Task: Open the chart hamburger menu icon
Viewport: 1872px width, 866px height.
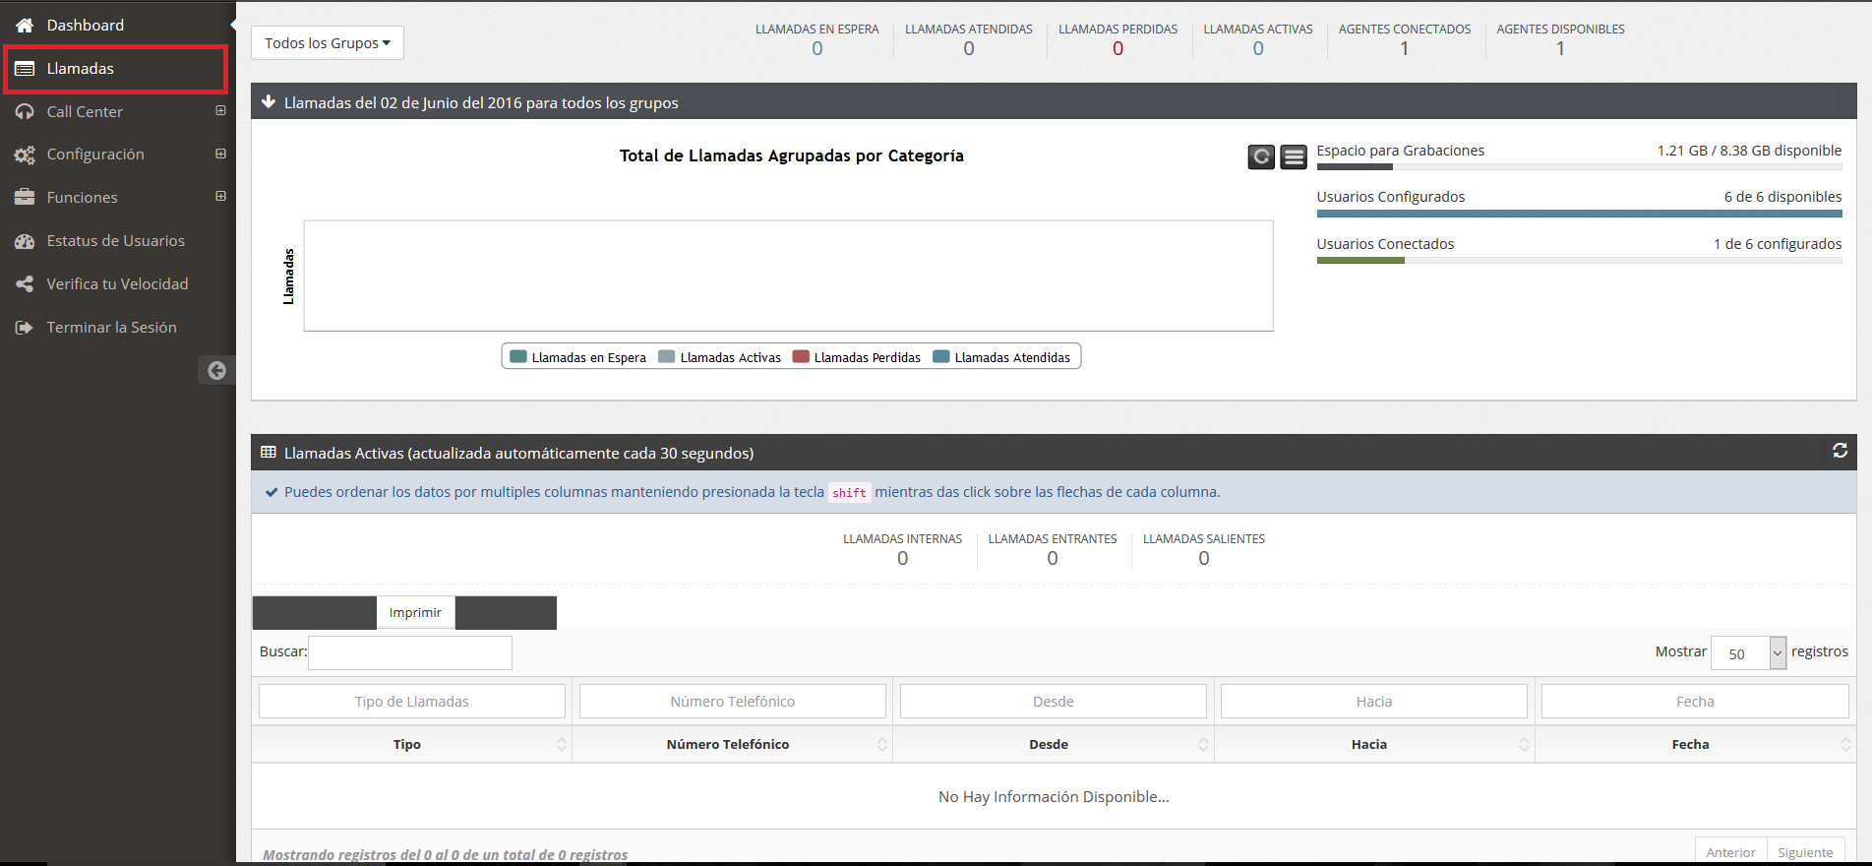Action: coord(1294,156)
